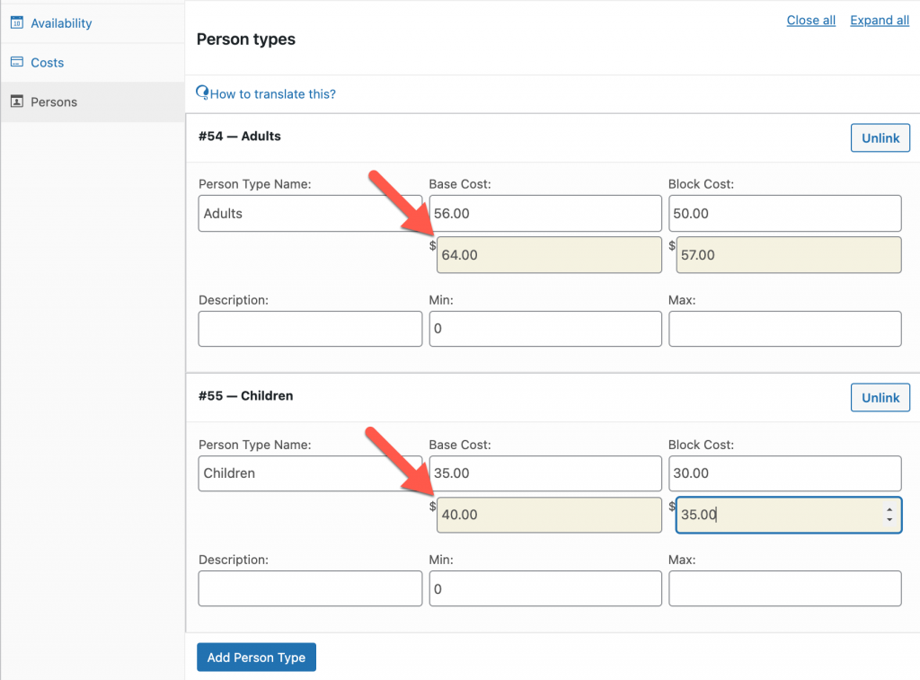920x680 pixels.
Task: Click the translation help speech-bubble icon
Action: (202, 93)
